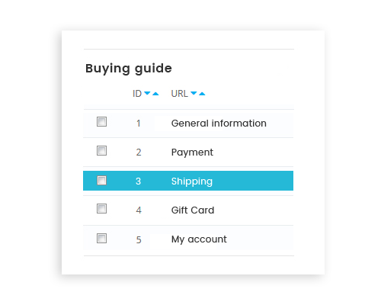Tick the checkbox for Payment row
This screenshot has width=381, height=305.
point(101,150)
